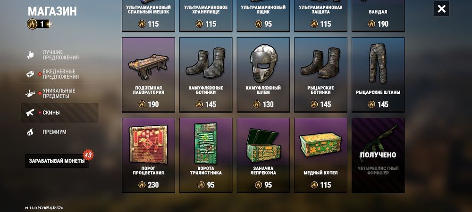This screenshot has width=472, height=212.
Task: Pick the Заначка лепрекона chest skin
Action: pyautogui.click(x=263, y=155)
